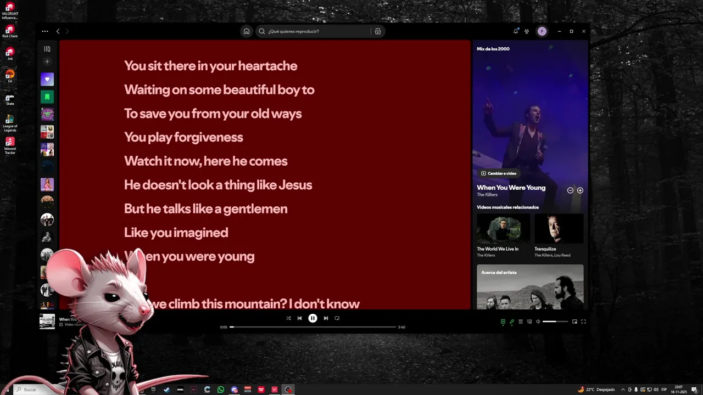
Task: Click the search field '¿Qué quieres reproducir?'
Action: click(x=313, y=31)
